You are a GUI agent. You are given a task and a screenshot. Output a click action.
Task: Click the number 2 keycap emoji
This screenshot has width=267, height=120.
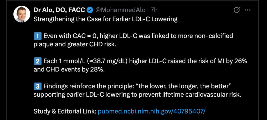(37, 61)
